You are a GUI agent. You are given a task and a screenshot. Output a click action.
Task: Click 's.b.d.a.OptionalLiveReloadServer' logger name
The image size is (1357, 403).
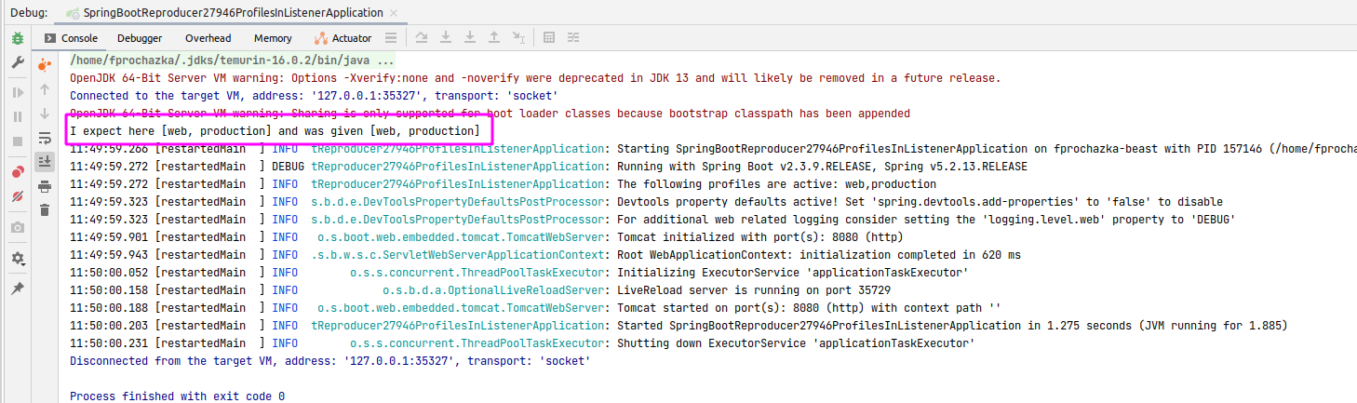[x=493, y=290]
